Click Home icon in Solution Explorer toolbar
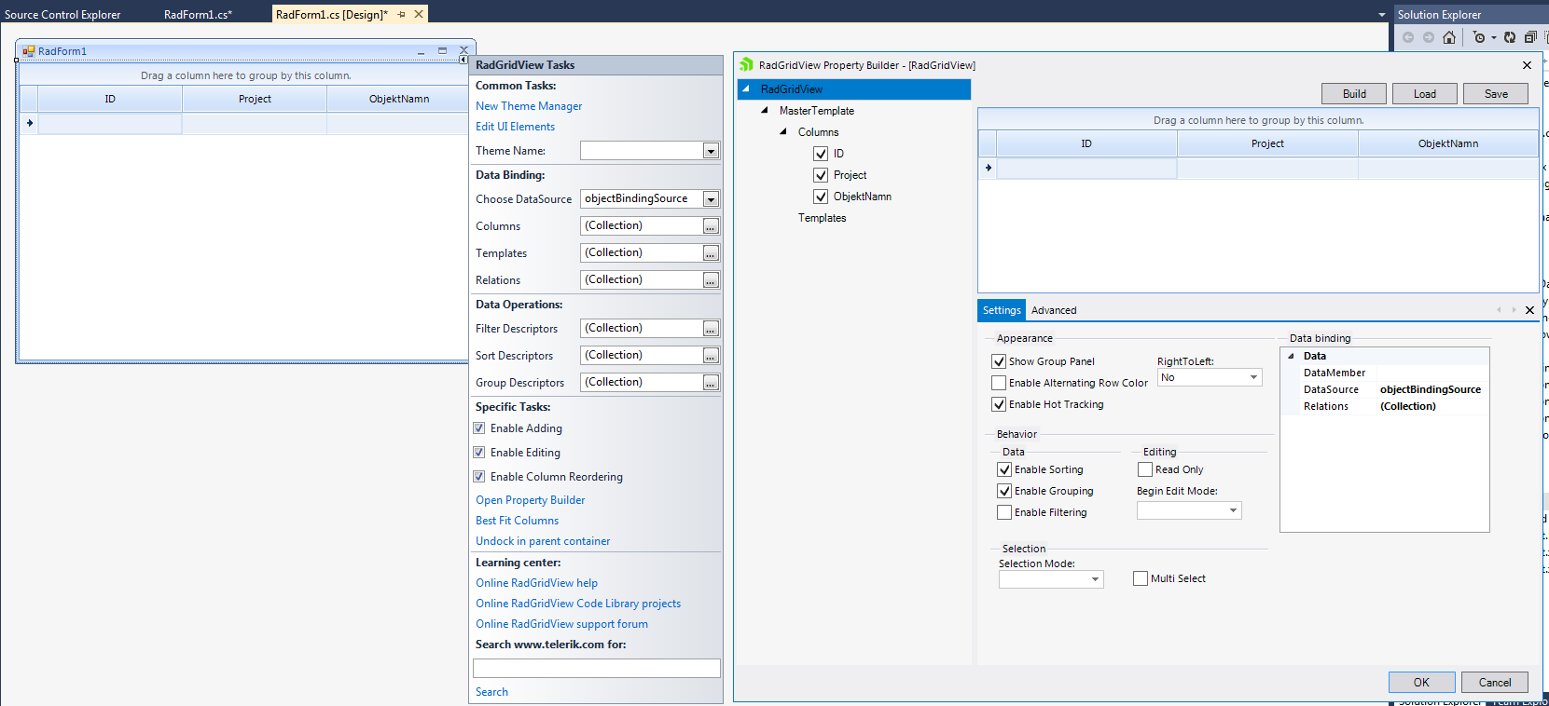The image size is (1549, 706). (1448, 37)
